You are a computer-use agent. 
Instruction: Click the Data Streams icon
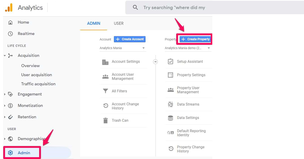point(170,104)
